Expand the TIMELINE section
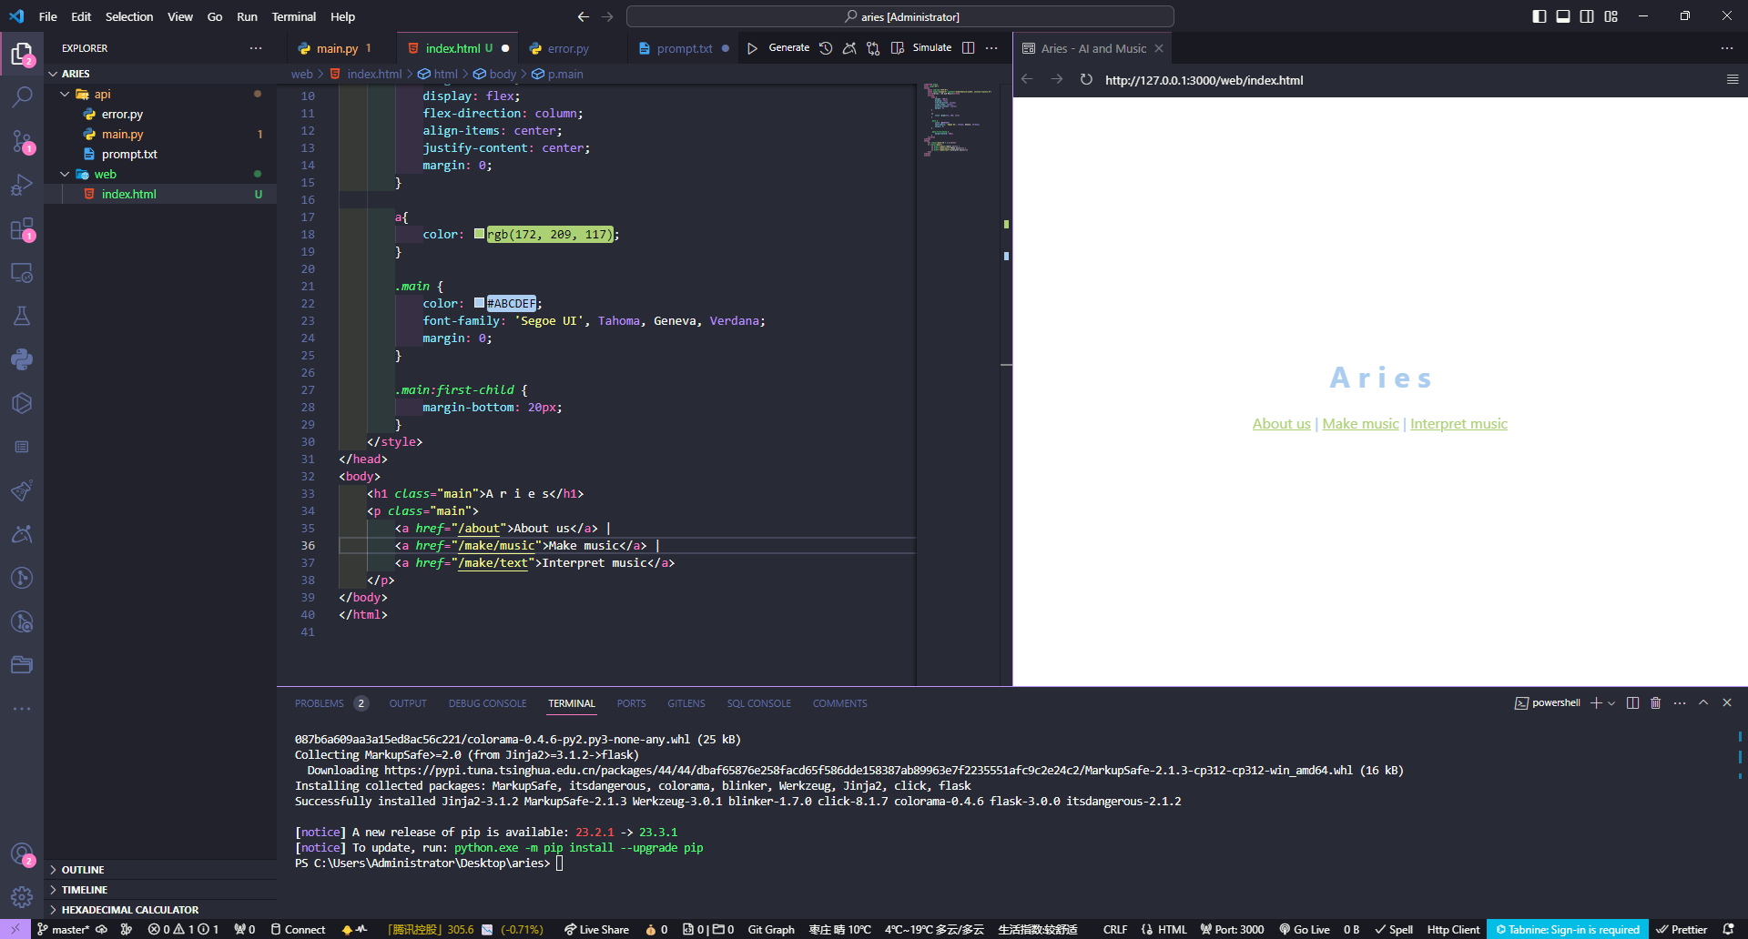 [160, 890]
